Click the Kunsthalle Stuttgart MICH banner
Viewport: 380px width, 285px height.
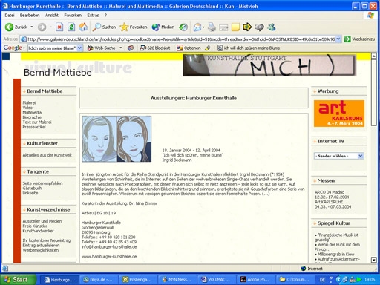click(x=269, y=65)
